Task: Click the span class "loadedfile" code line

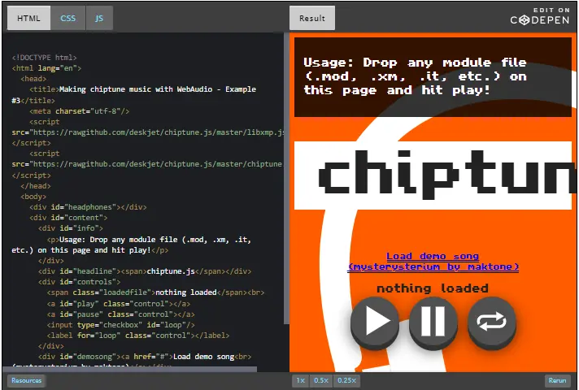Action: coord(155,292)
